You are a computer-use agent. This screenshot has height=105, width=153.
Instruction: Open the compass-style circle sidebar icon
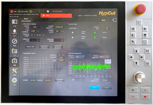(14, 41)
